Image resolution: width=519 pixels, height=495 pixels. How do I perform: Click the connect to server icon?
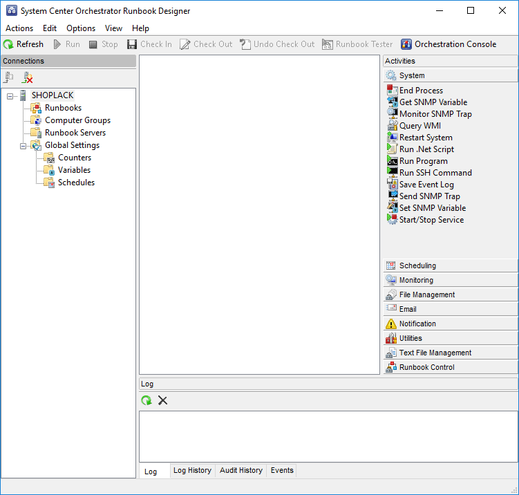pyautogui.click(x=8, y=77)
